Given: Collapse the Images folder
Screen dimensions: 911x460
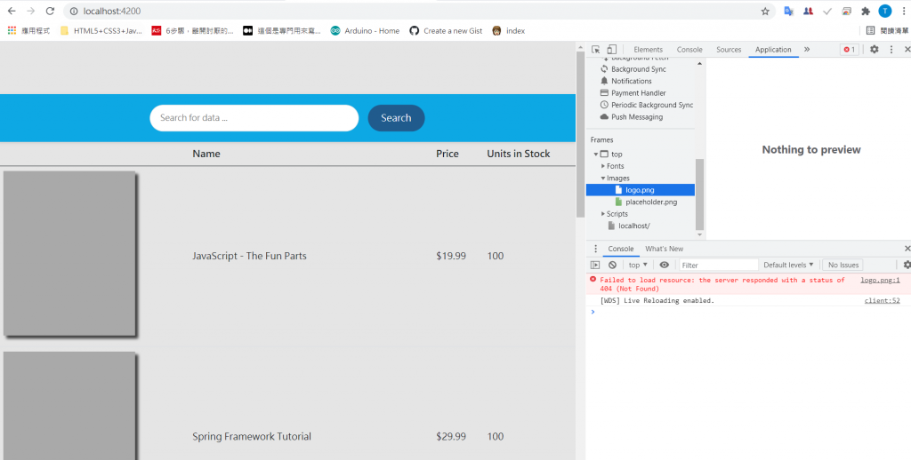Looking at the screenshot, I should point(603,178).
